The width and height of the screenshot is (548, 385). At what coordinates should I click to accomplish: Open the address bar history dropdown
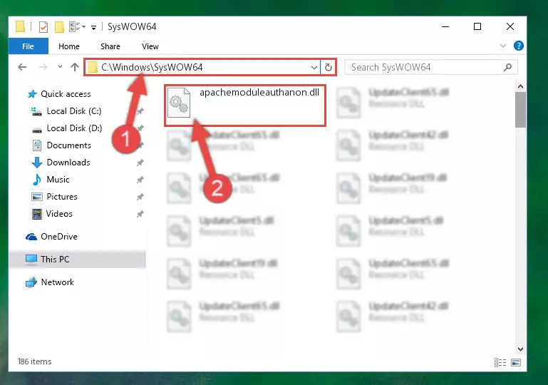314,67
